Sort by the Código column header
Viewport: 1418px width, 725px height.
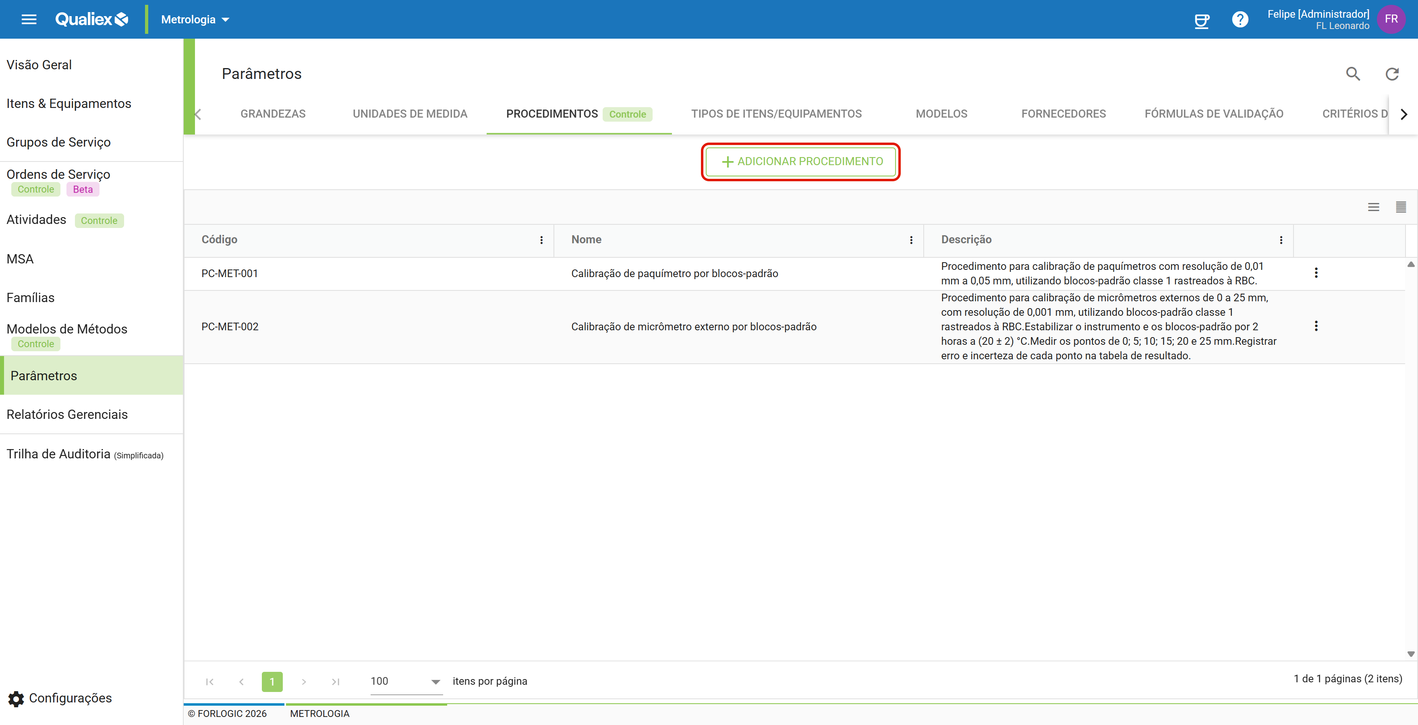[x=219, y=240]
